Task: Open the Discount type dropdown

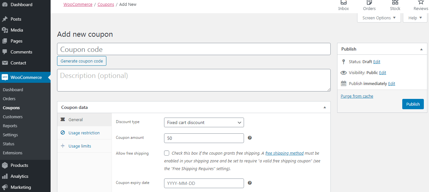Action: click(204, 122)
